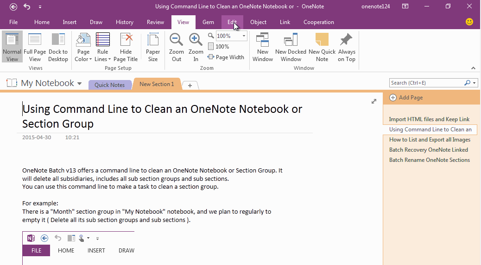Image resolution: width=481 pixels, height=265 pixels.
Task: Click the Undo arrow in title bar
Action: 27,6
